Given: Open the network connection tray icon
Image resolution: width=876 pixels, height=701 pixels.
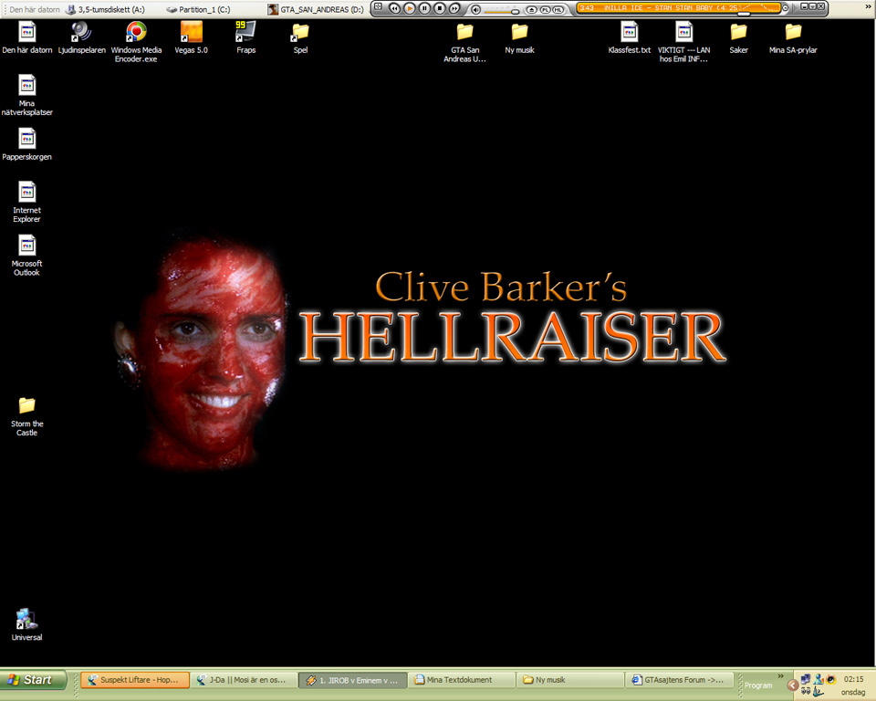Looking at the screenshot, I should (805, 679).
